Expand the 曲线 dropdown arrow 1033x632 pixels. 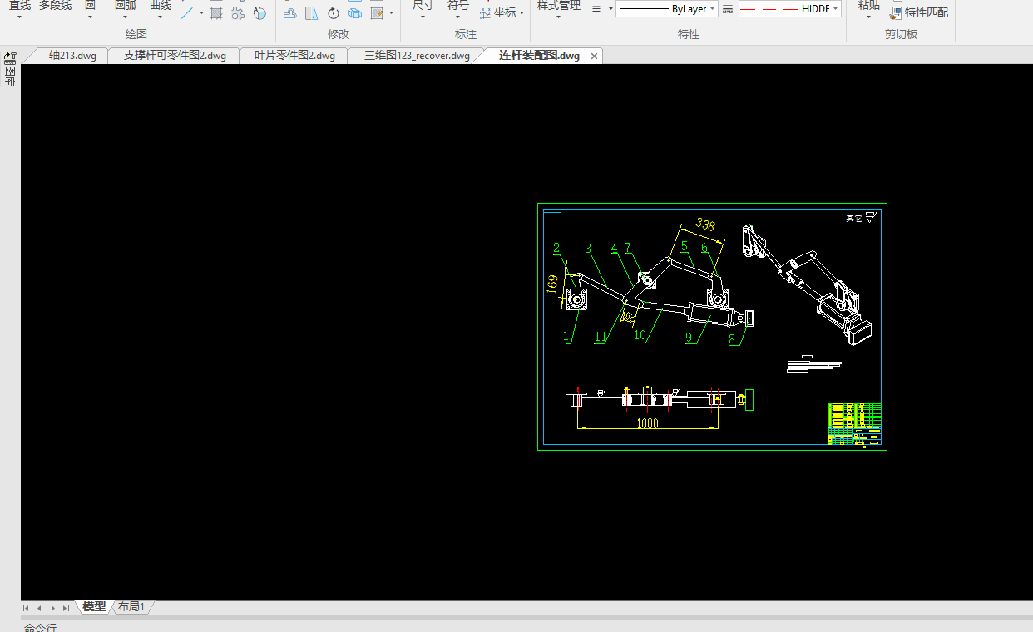(161, 17)
